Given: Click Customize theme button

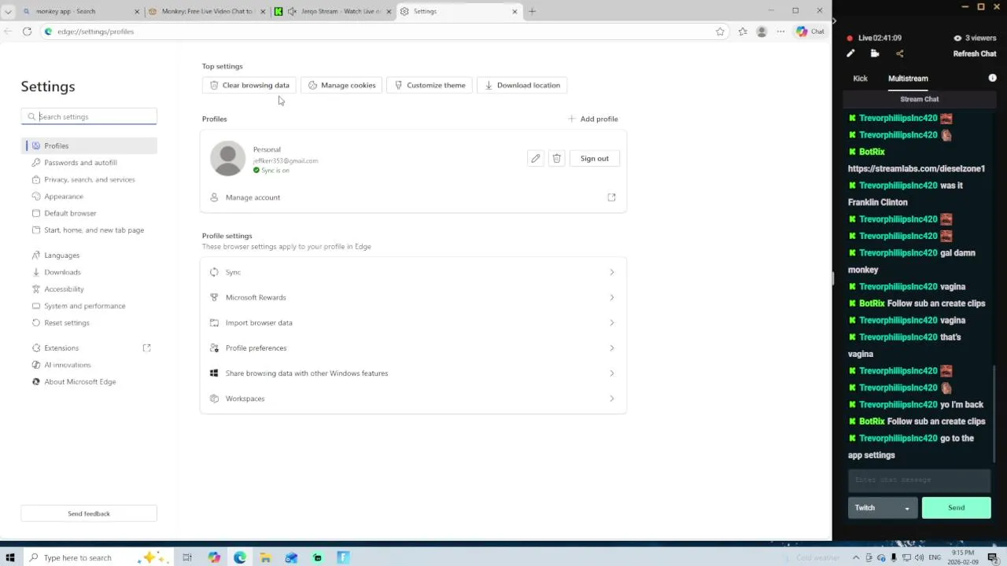Looking at the screenshot, I should (430, 85).
